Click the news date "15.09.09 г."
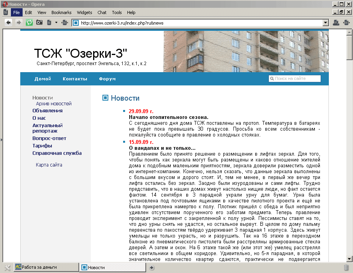This screenshot has height=273, width=353. pos(141,142)
